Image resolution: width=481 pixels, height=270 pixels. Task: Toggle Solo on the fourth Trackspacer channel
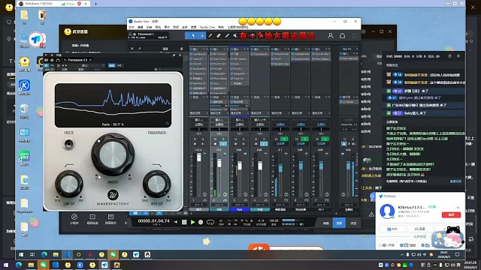[x=264, y=139]
